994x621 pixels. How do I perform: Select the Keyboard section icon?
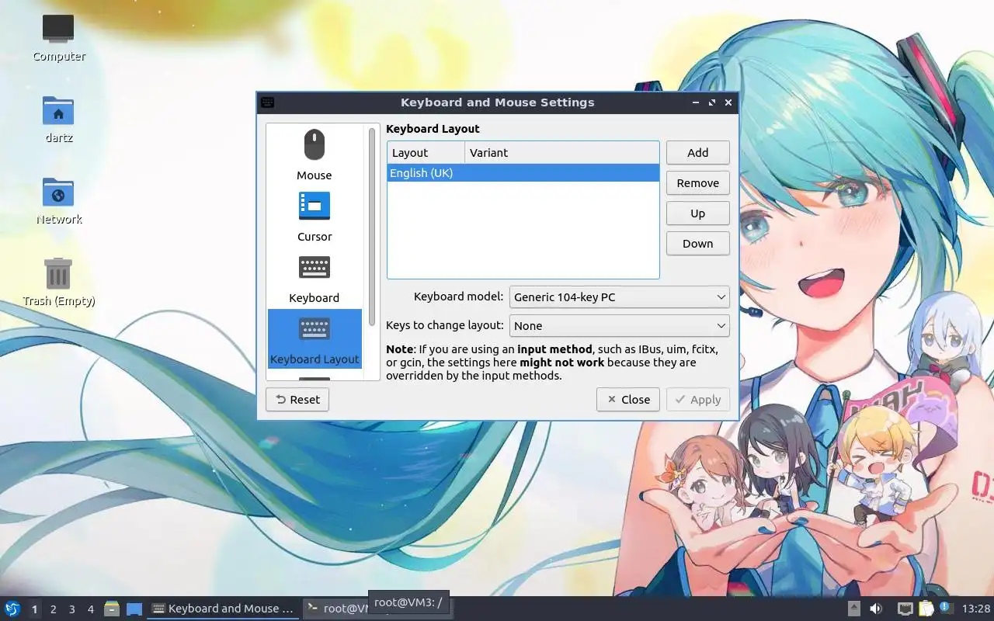[x=314, y=268]
